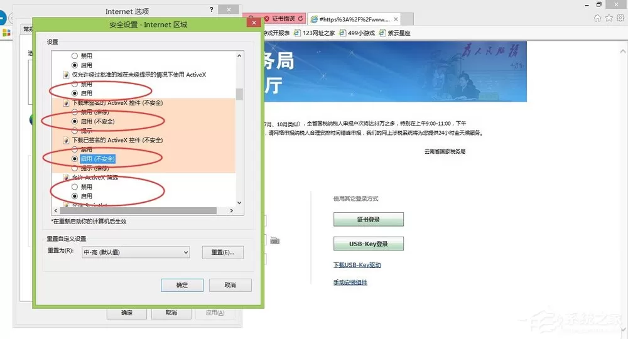Viewport: 628px width, 339px height.
Task: Open the 紫云星座 favorites bar item
Action: point(395,33)
